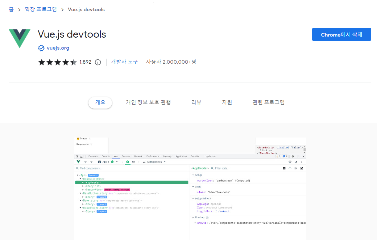Click the 1,892 ratings count

pyautogui.click(x=85, y=62)
